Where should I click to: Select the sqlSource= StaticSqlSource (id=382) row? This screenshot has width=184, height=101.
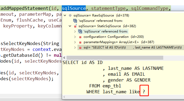[x=107, y=26]
